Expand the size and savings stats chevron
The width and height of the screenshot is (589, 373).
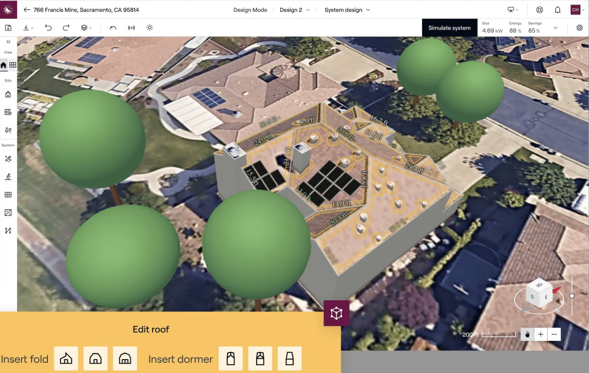555,28
